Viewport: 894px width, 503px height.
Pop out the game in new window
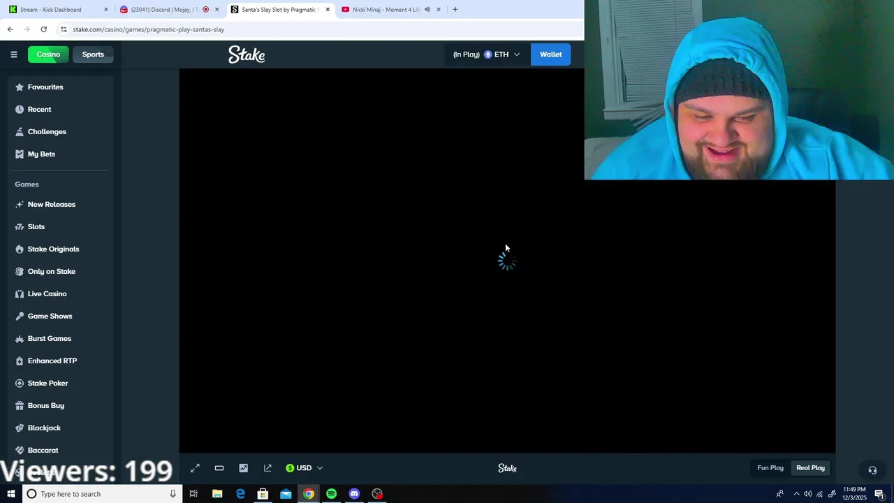pyautogui.click(x=268, y=468)
